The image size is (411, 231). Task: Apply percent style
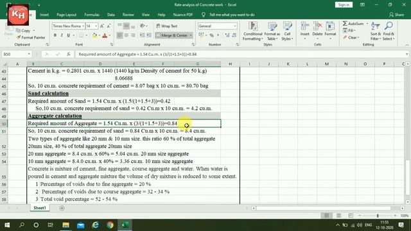click(211, 35)
